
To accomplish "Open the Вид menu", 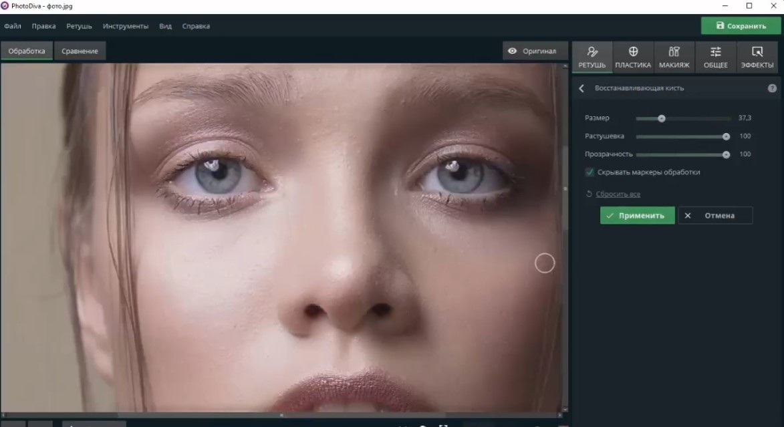I will tap(166, 26).
